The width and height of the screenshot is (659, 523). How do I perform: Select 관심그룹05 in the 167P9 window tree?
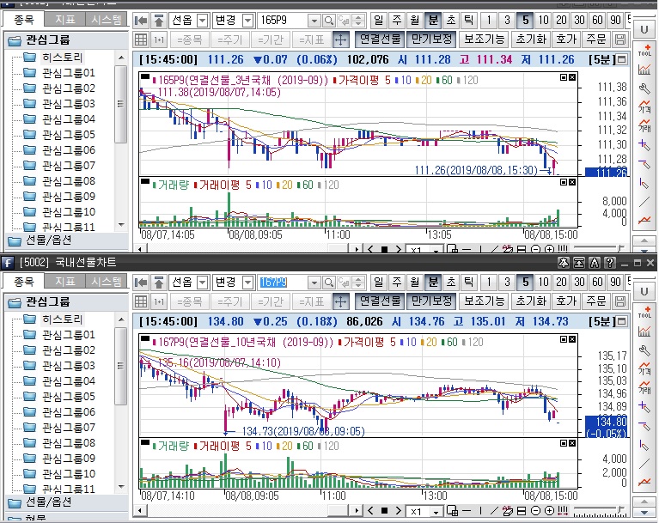64,397
